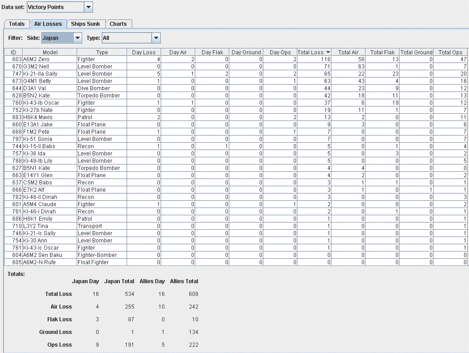469x353 pixels.
Task: Open the Charts tab
Action: click(x=118, y=24)
